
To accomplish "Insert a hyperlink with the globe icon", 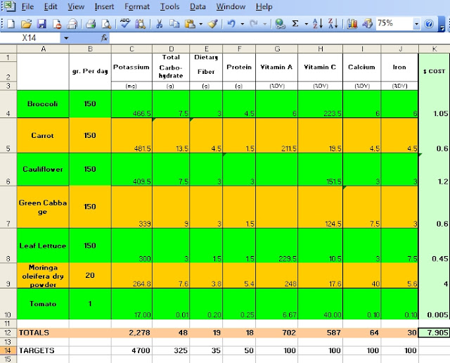I will pyautogui.click(x=280, y=23).
